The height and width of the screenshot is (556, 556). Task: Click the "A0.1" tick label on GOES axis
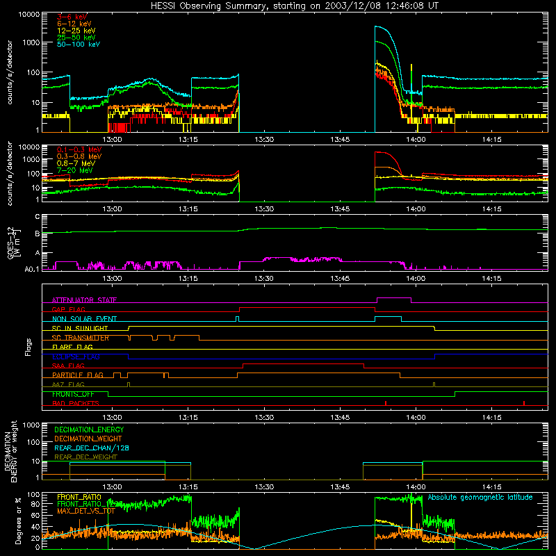point(31,270)
